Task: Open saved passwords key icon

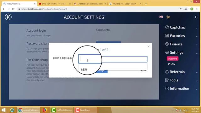Action: pyautogui.click(x=181, y=9)
